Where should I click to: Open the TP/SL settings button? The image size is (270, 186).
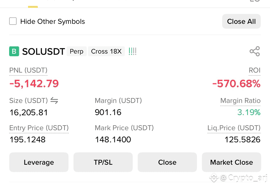click(x=103, y=162)
